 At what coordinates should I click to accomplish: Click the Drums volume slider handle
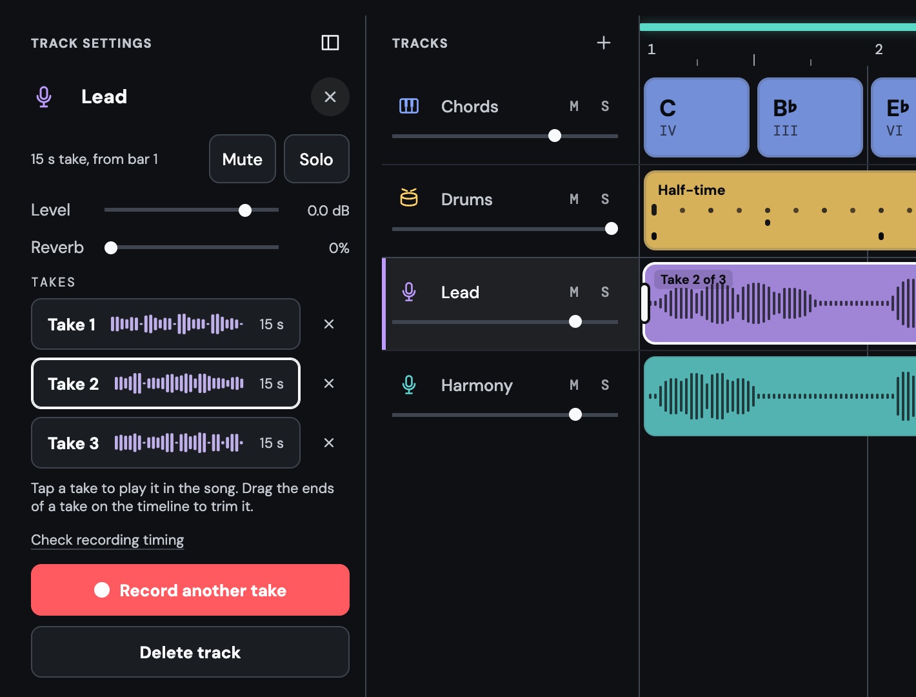coord(612,228)
